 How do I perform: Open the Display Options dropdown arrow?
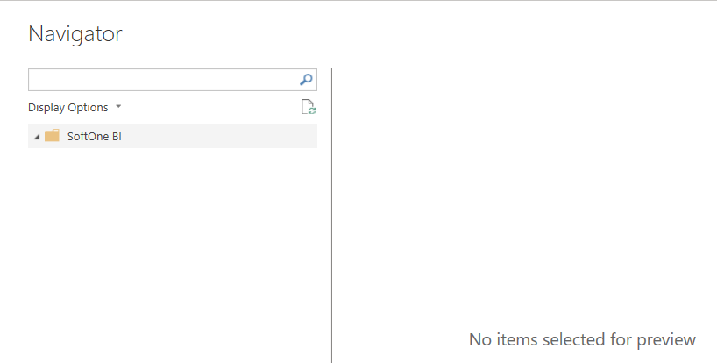point(118,107)
